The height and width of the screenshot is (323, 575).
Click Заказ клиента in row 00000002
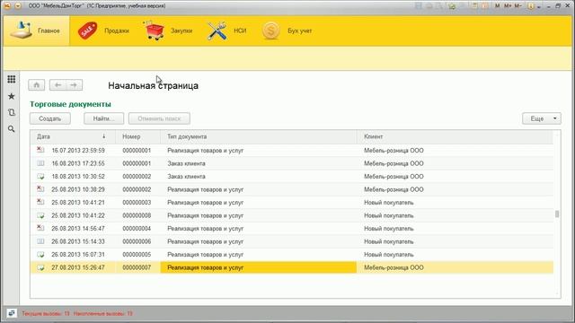coord(186,177)
